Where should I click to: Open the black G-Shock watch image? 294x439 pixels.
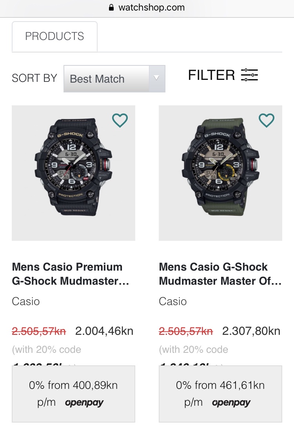point(73,173)
